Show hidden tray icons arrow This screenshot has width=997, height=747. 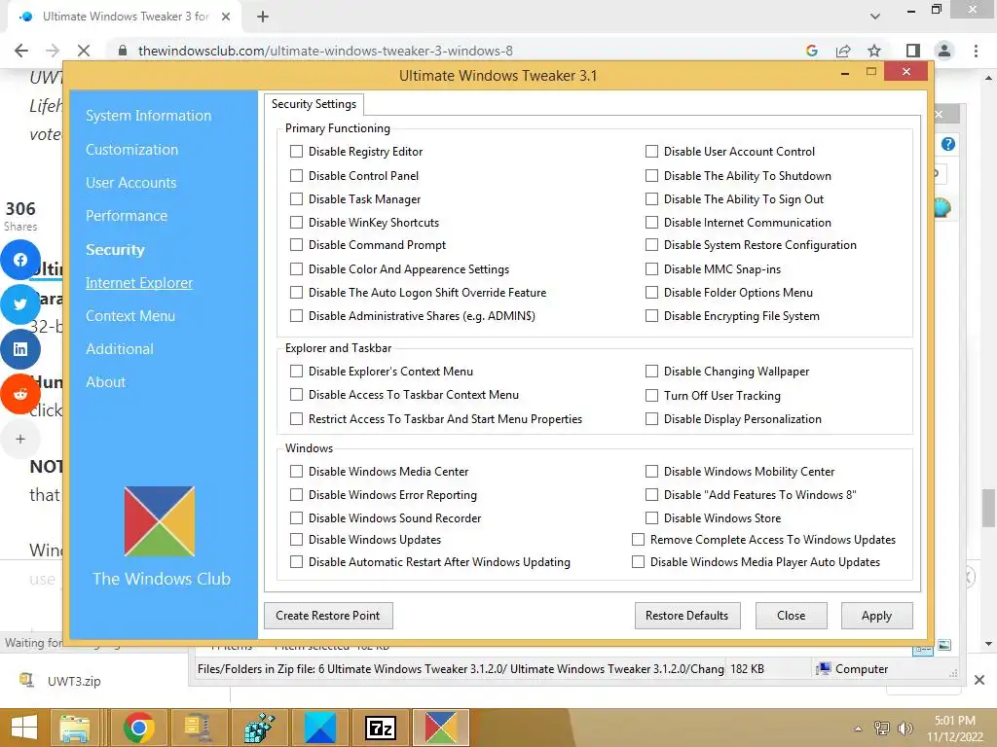858,729
